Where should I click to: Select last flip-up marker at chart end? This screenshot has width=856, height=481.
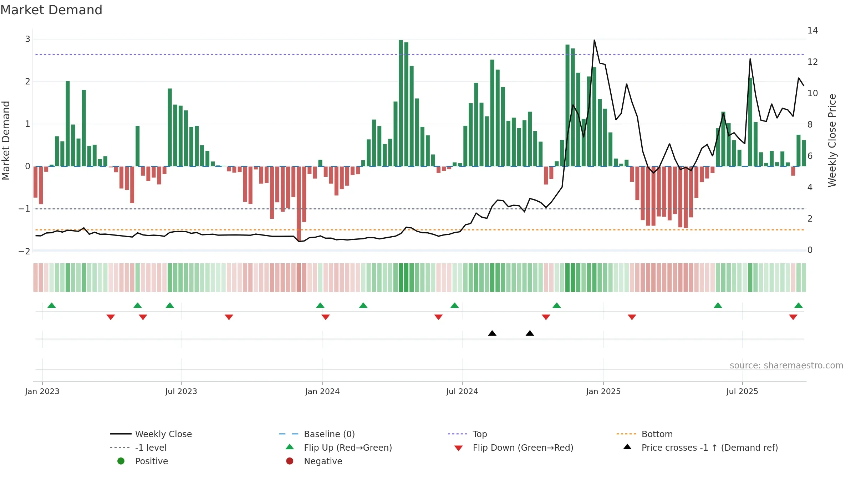799,305
